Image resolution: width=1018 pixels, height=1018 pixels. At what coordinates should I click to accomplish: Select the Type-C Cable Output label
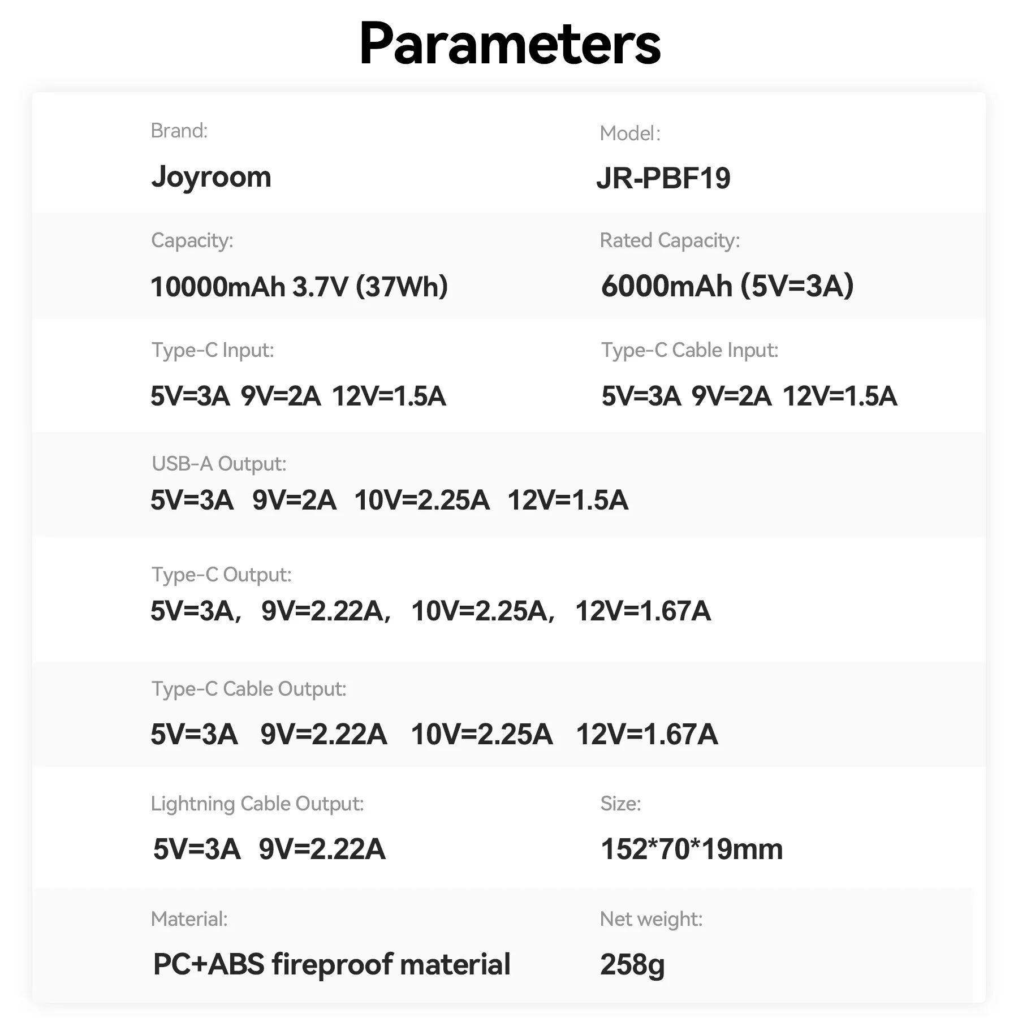249,689
